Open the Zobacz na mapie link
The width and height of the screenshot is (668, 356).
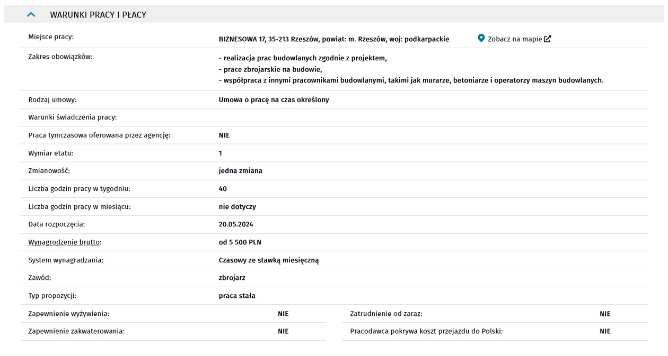point(514,39)
